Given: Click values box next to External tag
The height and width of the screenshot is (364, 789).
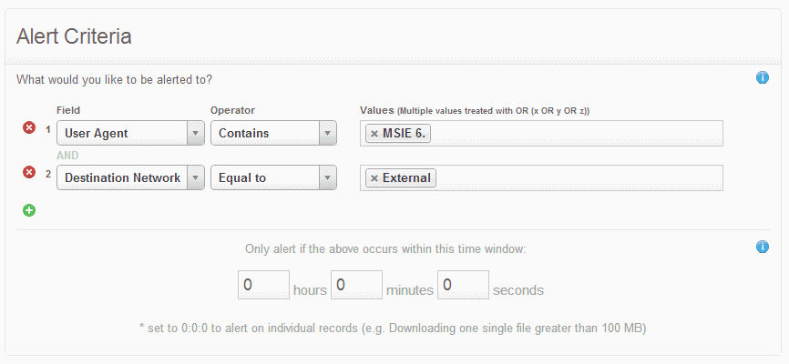Looking at the screenshot, I should pos(579,178).
